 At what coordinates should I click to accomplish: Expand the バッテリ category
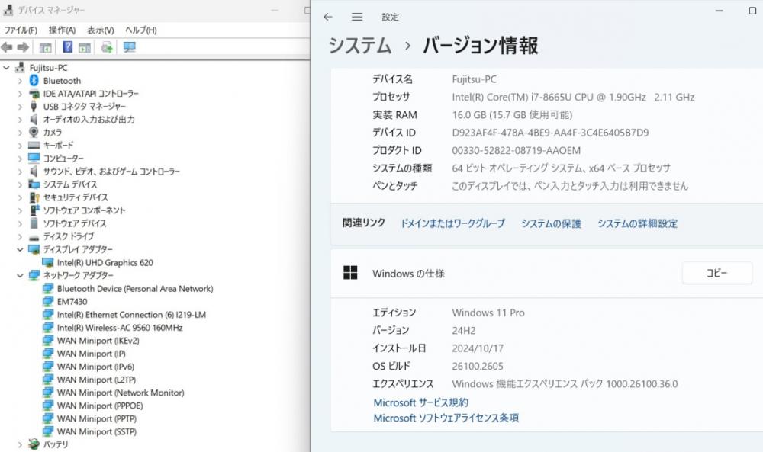click(x=20, y=444)
